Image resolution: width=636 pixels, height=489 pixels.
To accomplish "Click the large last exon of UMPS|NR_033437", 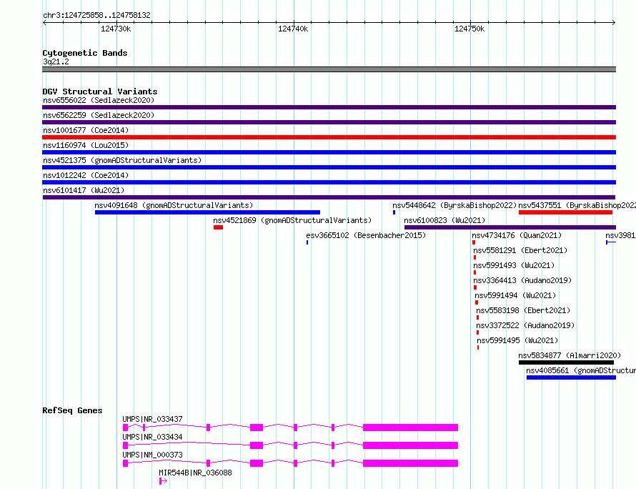I will coord(410,428).
